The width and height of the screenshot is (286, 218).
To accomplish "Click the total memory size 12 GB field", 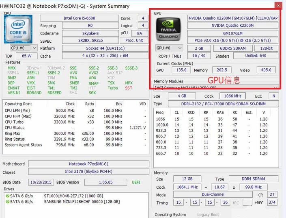I will [x=187, y=179].
